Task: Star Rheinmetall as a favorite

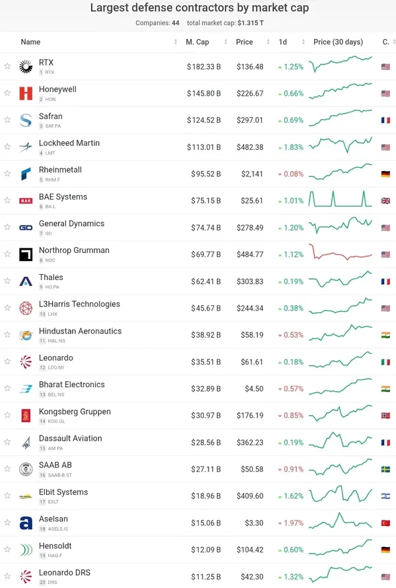Action: pyautogui.click(x=7, y=174)
